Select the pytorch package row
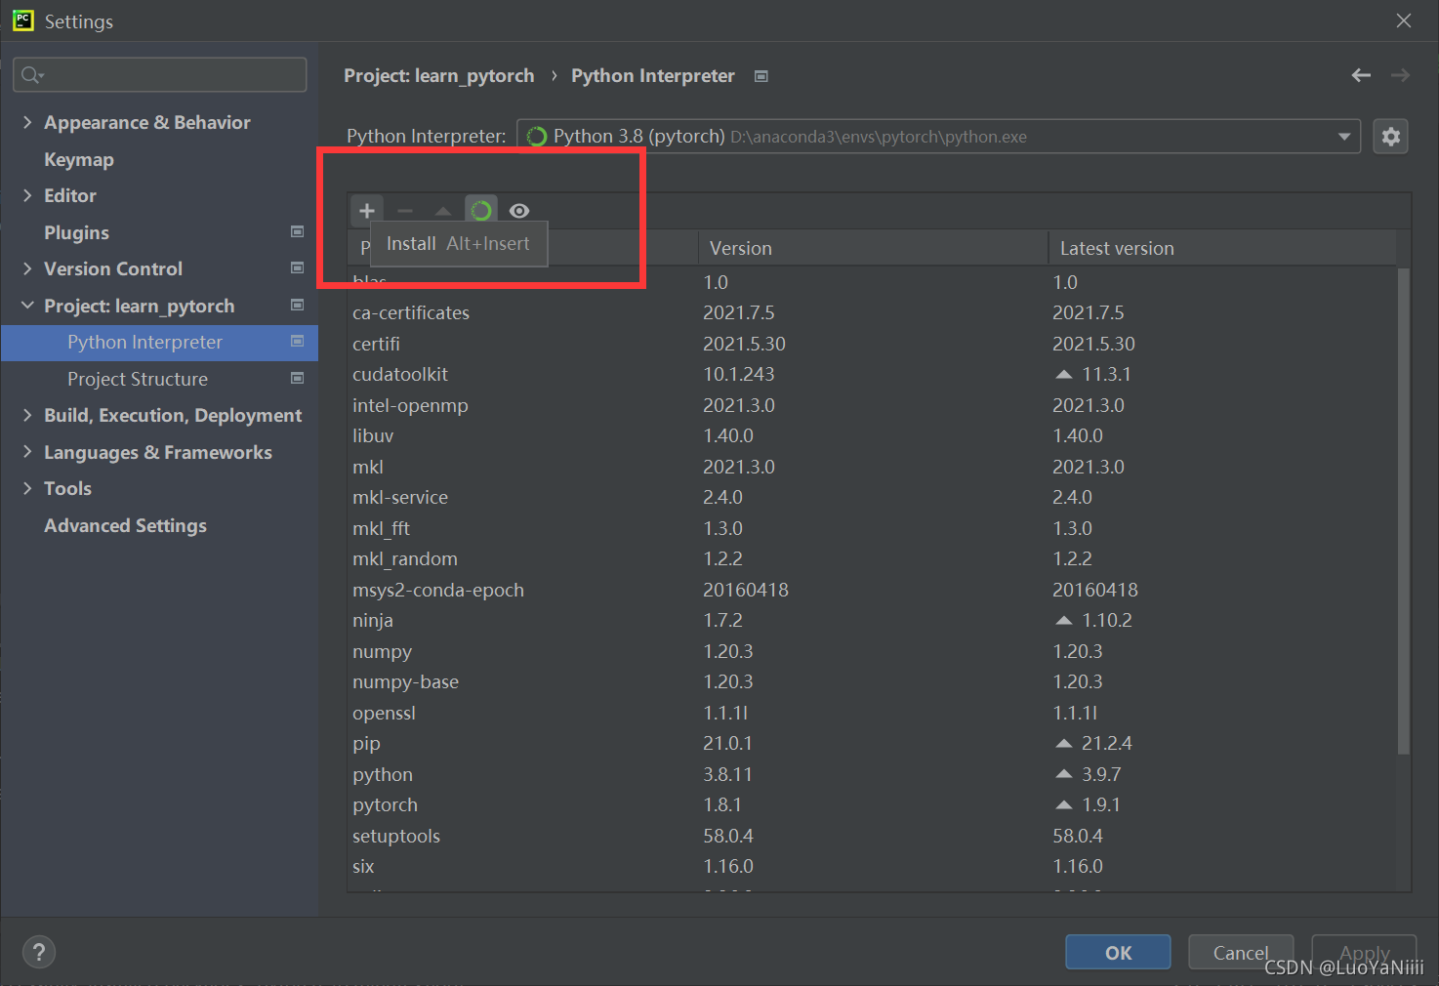Viewport: 1439px width, 986px height. coord(385,804)
